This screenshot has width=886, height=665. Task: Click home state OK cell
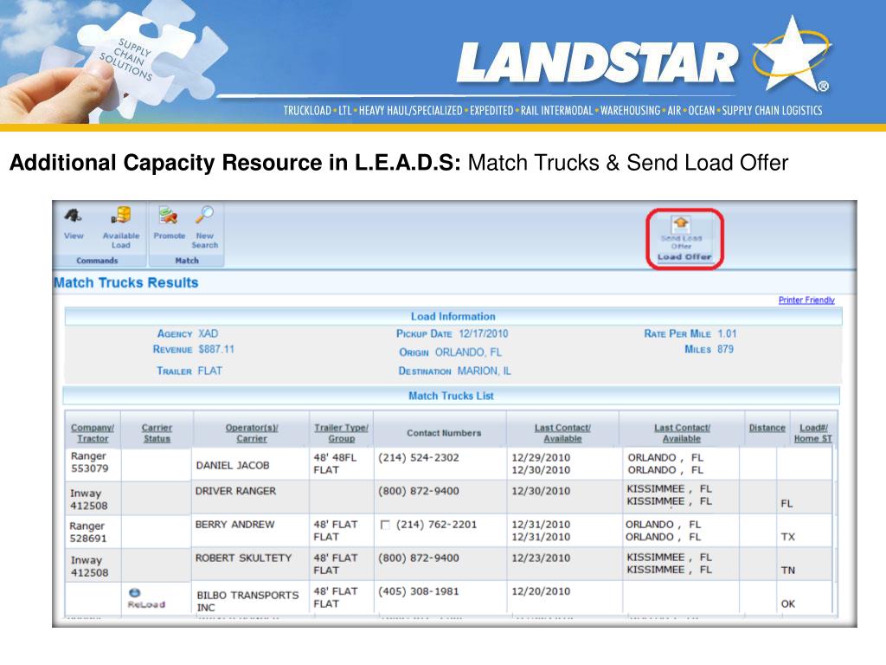click(787, 604)
